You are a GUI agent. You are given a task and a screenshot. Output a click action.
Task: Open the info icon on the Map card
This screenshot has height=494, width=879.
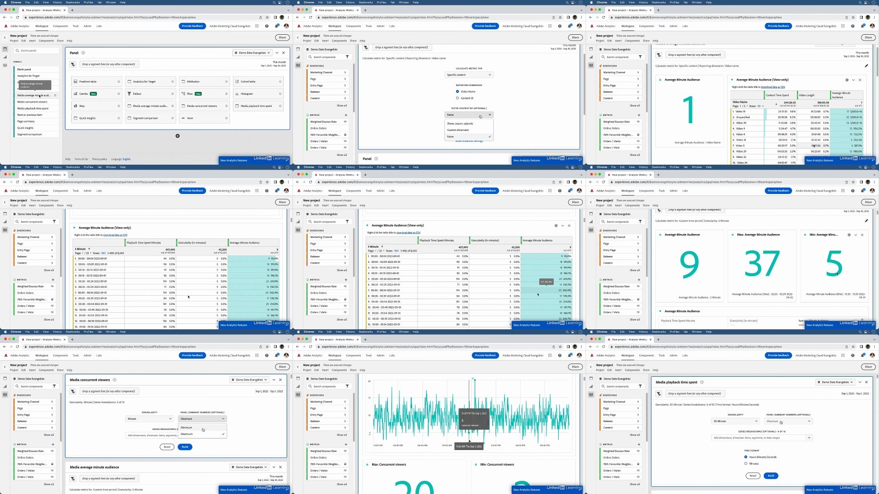click(119, 106)
